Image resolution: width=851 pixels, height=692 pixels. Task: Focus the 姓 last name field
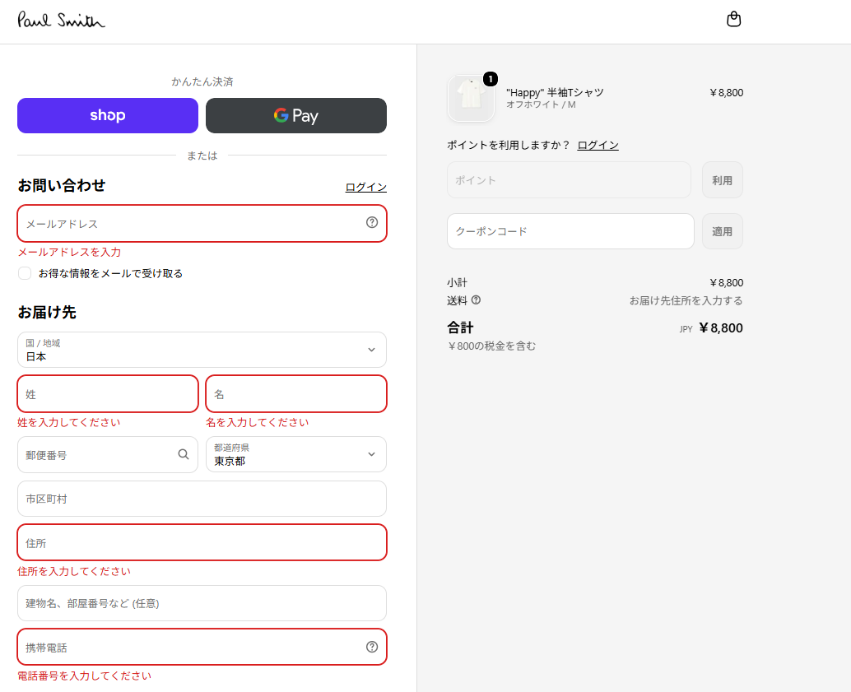[x=108, y=393]
